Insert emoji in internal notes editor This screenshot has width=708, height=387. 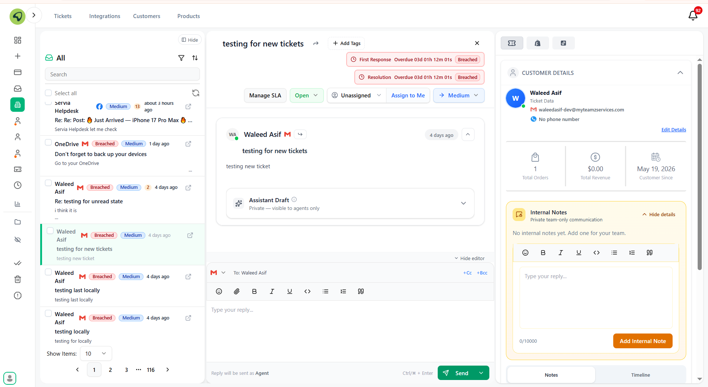[525, 253]
